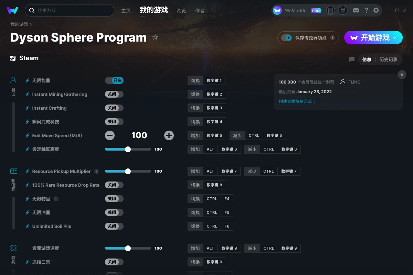Click the Steam platform icon

click(x=13, y=58)
